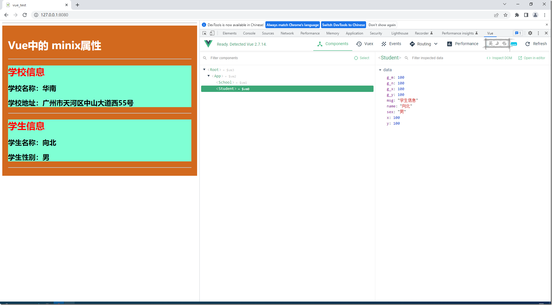This screenshot has width=552, height=305.
Task: Switch to the Vuex view
Action: (365, 44)
